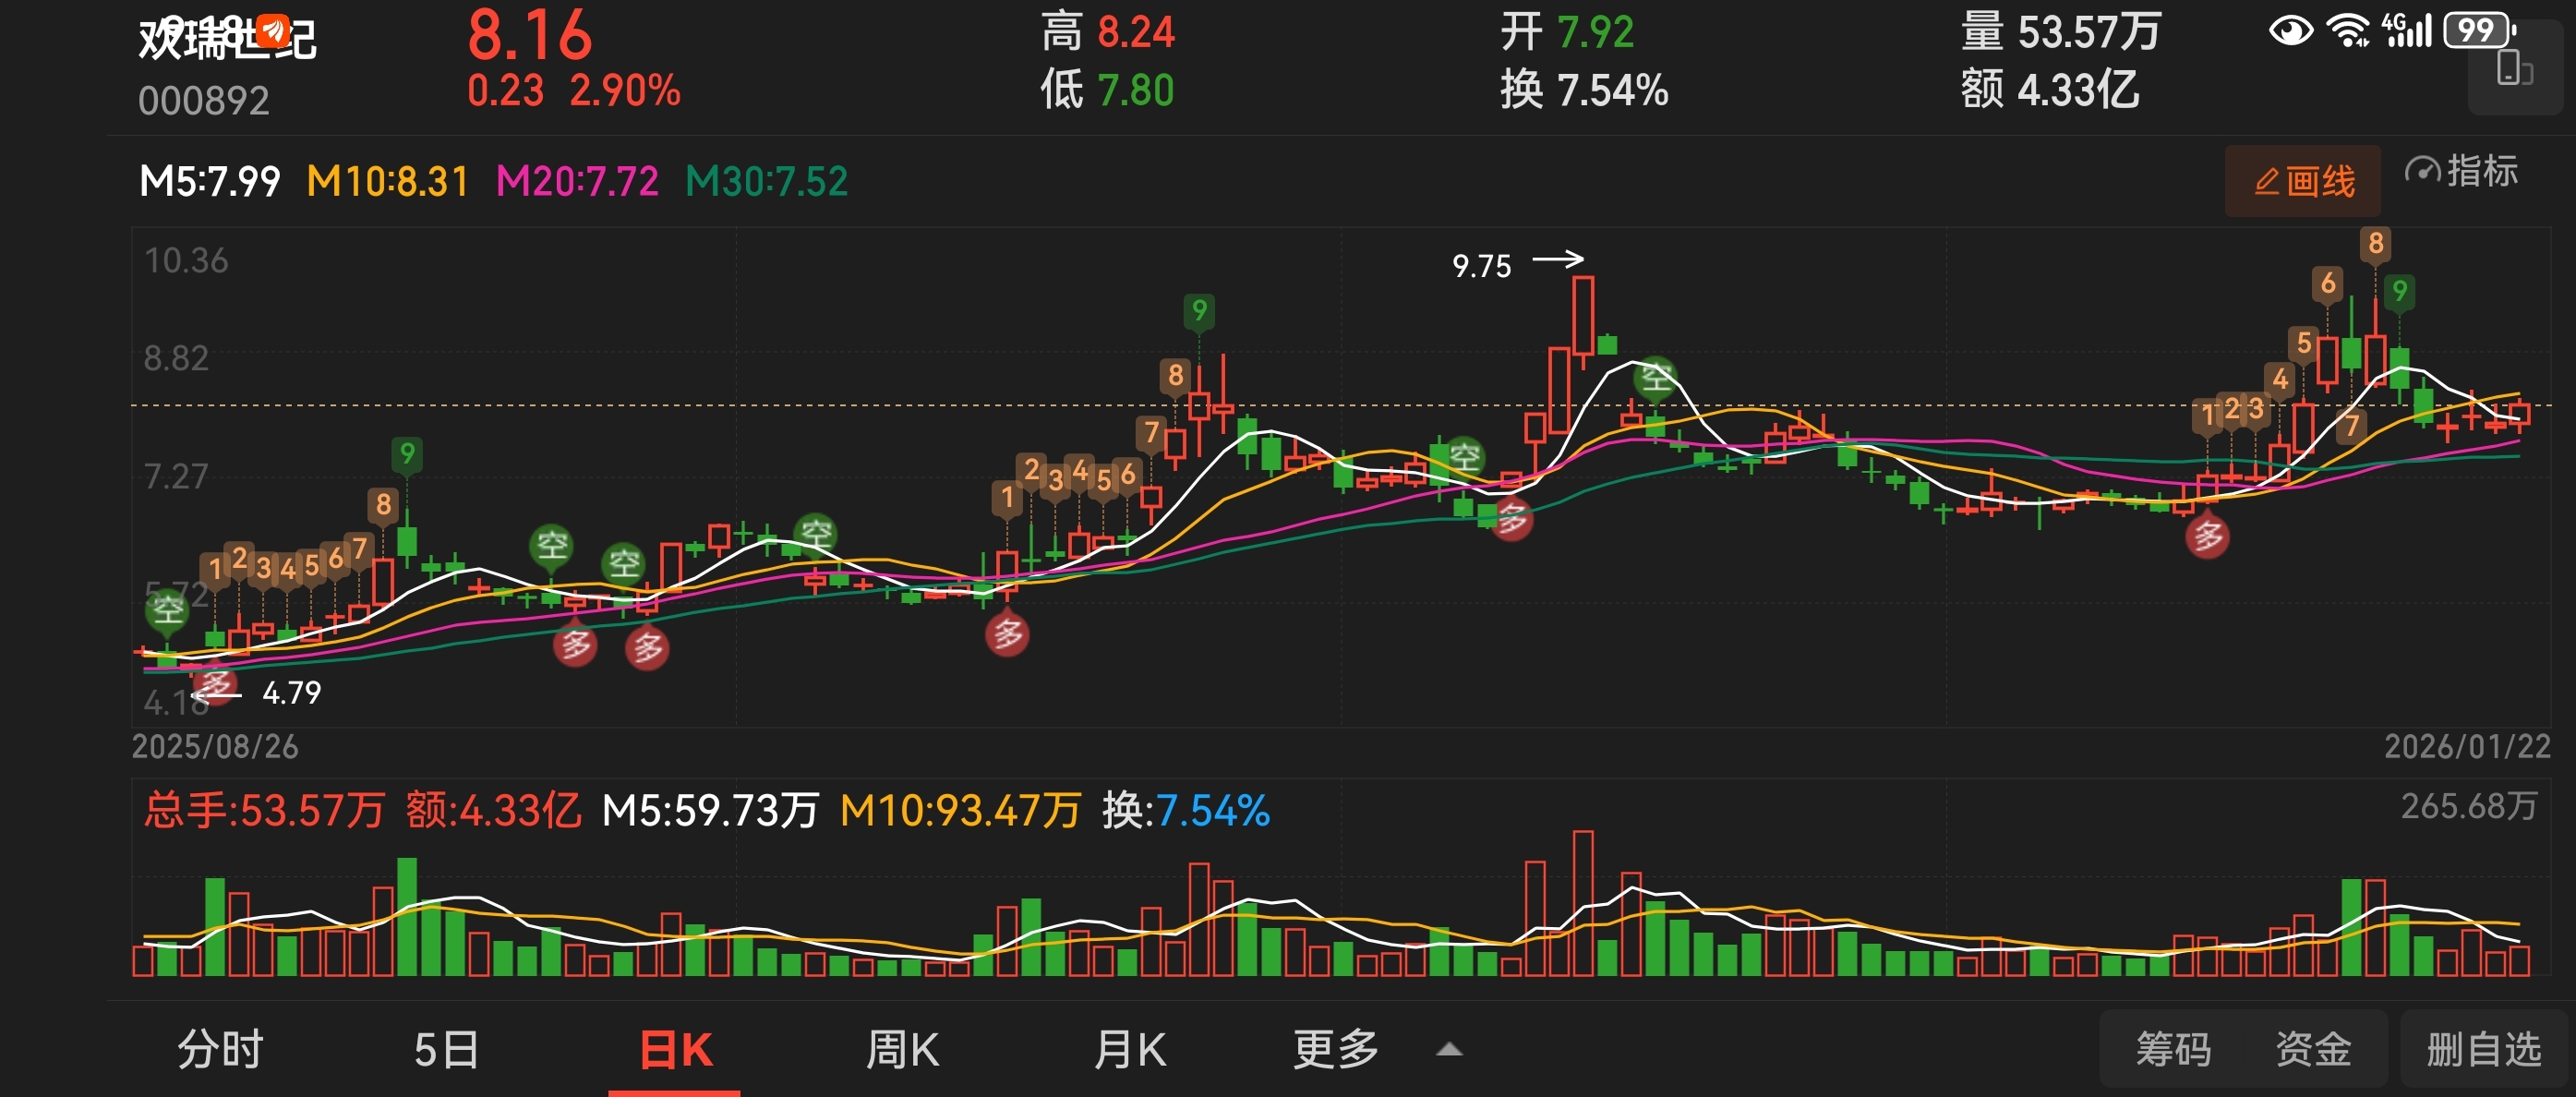Tap the green 9 badge above rightmost peak

point(2399,291)
